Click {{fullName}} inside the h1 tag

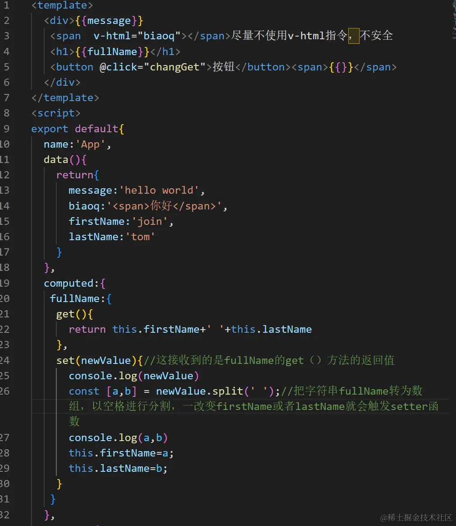[x=112, y=51]
